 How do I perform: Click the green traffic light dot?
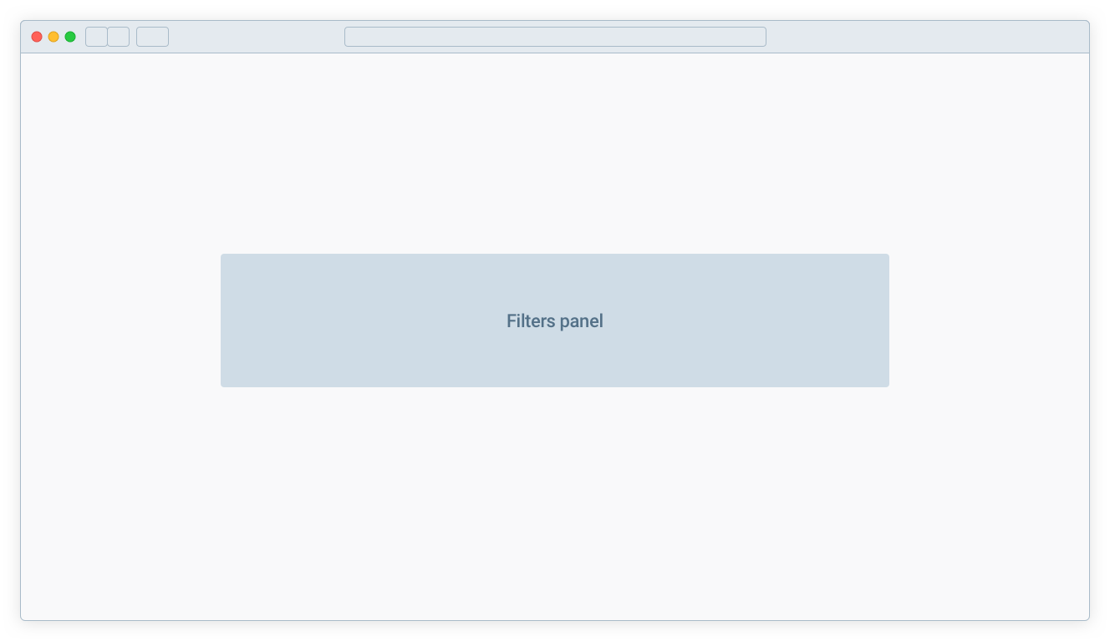point(70,37)
